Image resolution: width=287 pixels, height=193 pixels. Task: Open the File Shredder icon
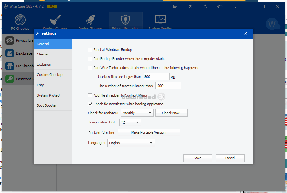pos(10,66)
